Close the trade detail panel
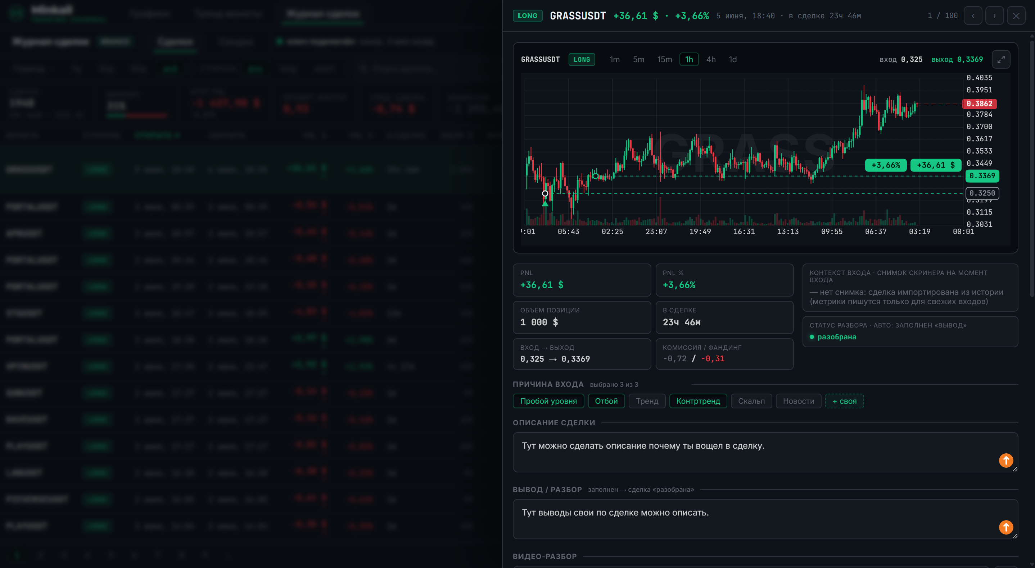 pos(1016,16)
